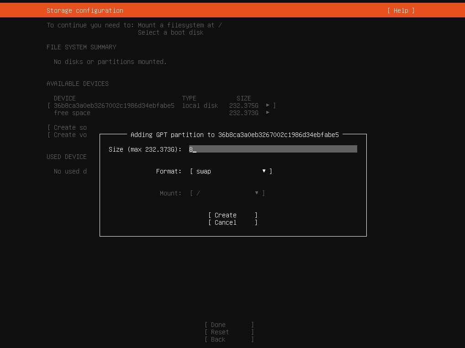
Task: Click the 'Format:' label
Action: tap(169, 171)
